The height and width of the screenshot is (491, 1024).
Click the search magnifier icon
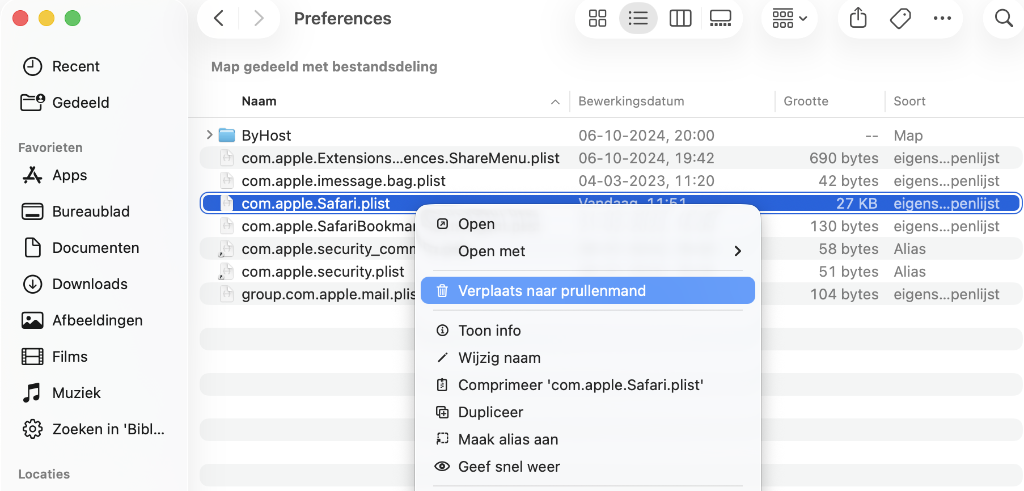(1004, 18)
